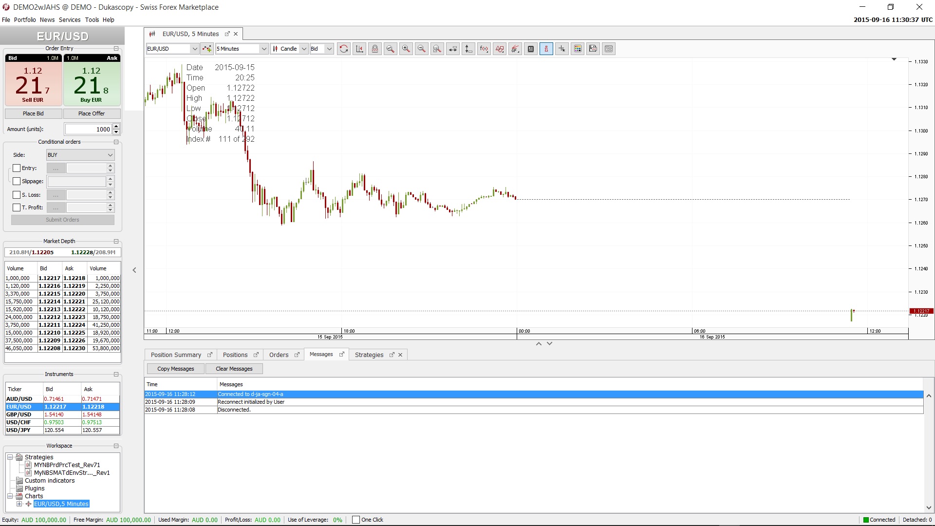Close the Strategies tab

click(400, 355)
